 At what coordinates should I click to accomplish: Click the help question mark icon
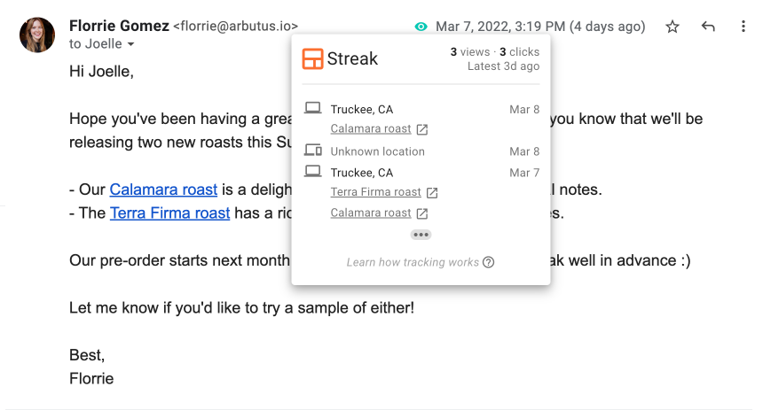coord(489,262)
